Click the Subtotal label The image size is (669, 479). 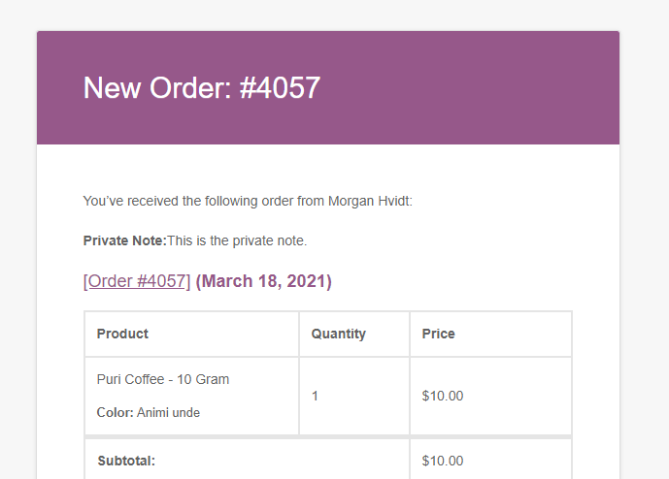(126, 461)
